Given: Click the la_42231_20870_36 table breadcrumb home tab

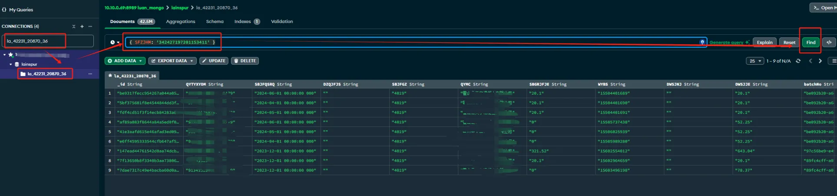Looking at the screenshot, I should coord(132,76).
